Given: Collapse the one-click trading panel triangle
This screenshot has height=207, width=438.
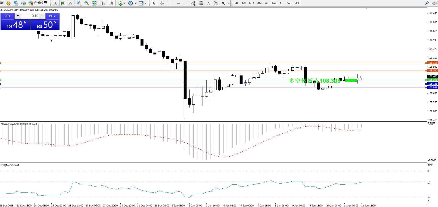Looking at the screenshot, I should coord(2,10).
